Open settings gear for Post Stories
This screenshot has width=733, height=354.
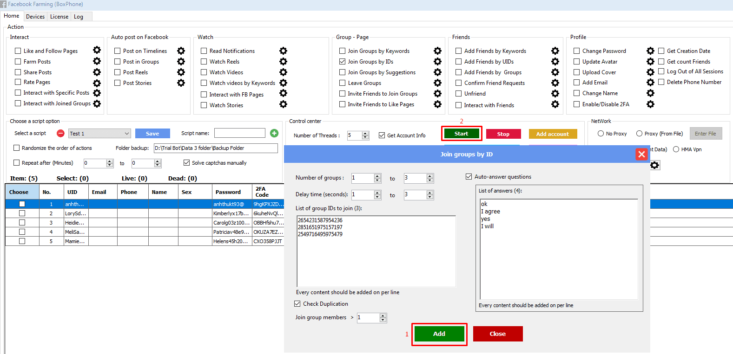181,83
